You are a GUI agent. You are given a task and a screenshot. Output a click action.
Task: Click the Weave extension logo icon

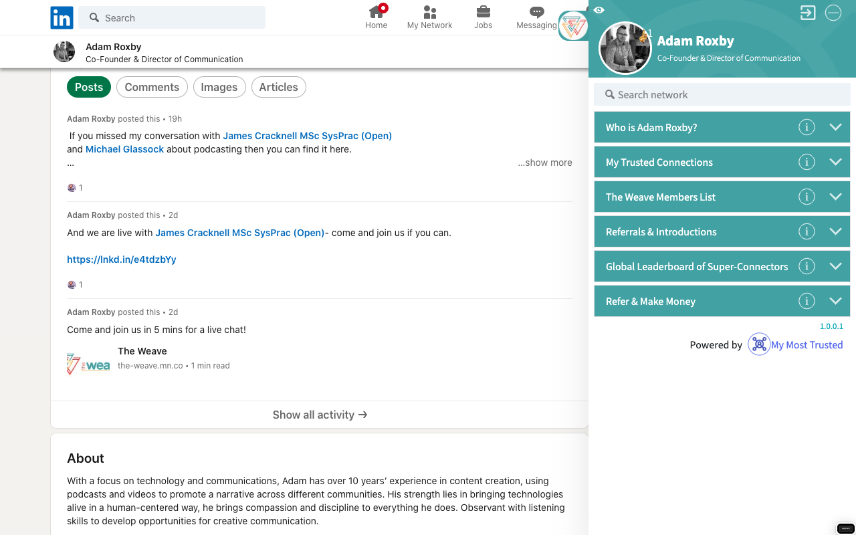[572, 26]
